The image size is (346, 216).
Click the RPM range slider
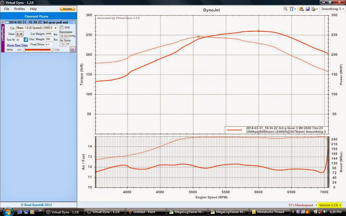[x=38, y=50]
